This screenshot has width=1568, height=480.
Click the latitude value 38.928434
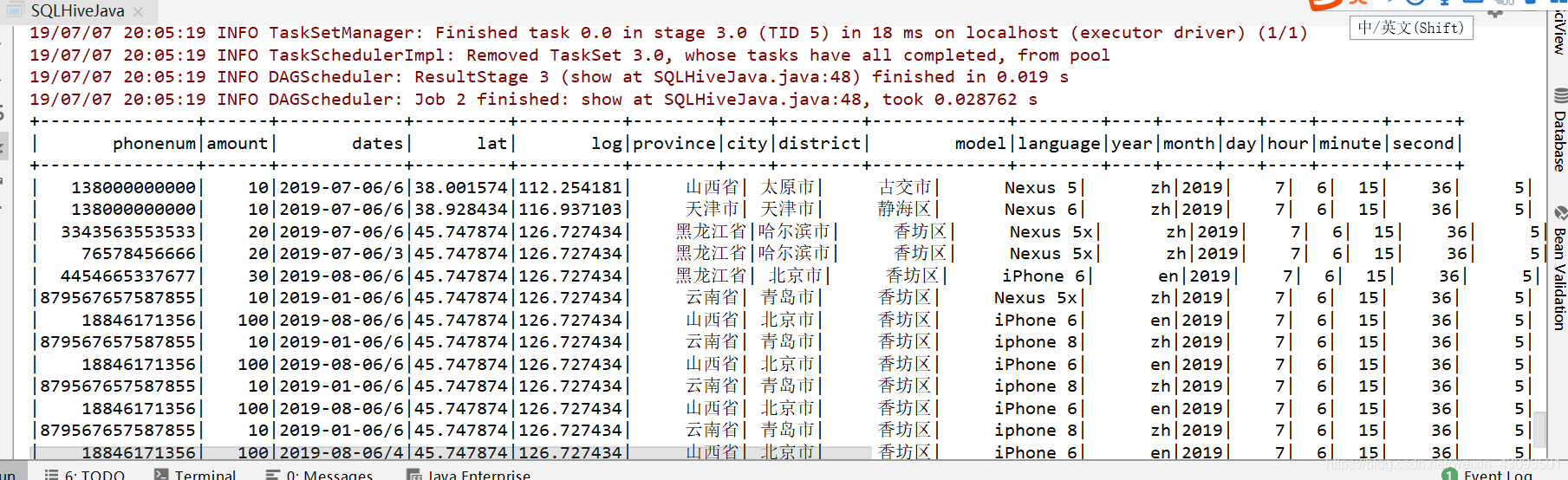pos(461,210)
